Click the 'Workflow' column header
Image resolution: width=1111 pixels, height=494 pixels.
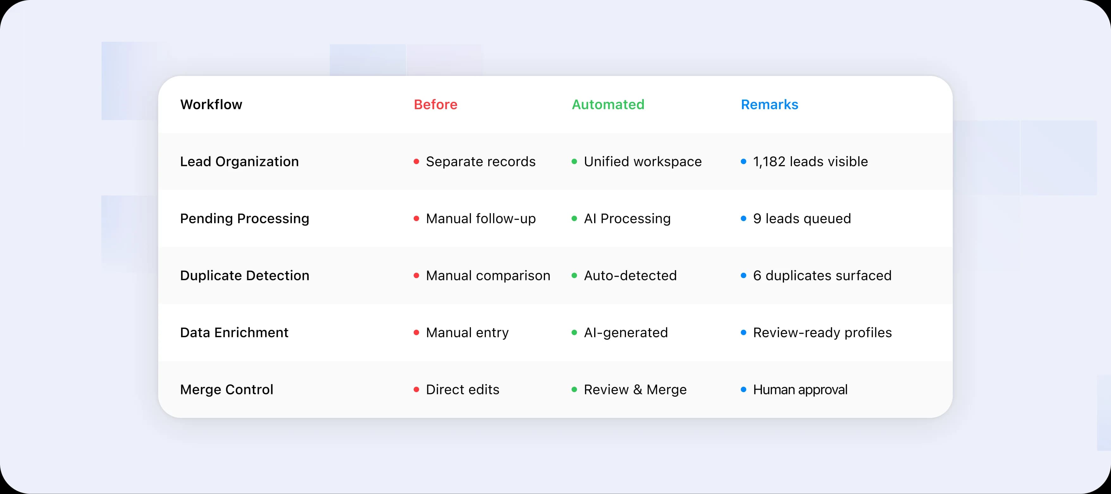[x=211, y=105]
